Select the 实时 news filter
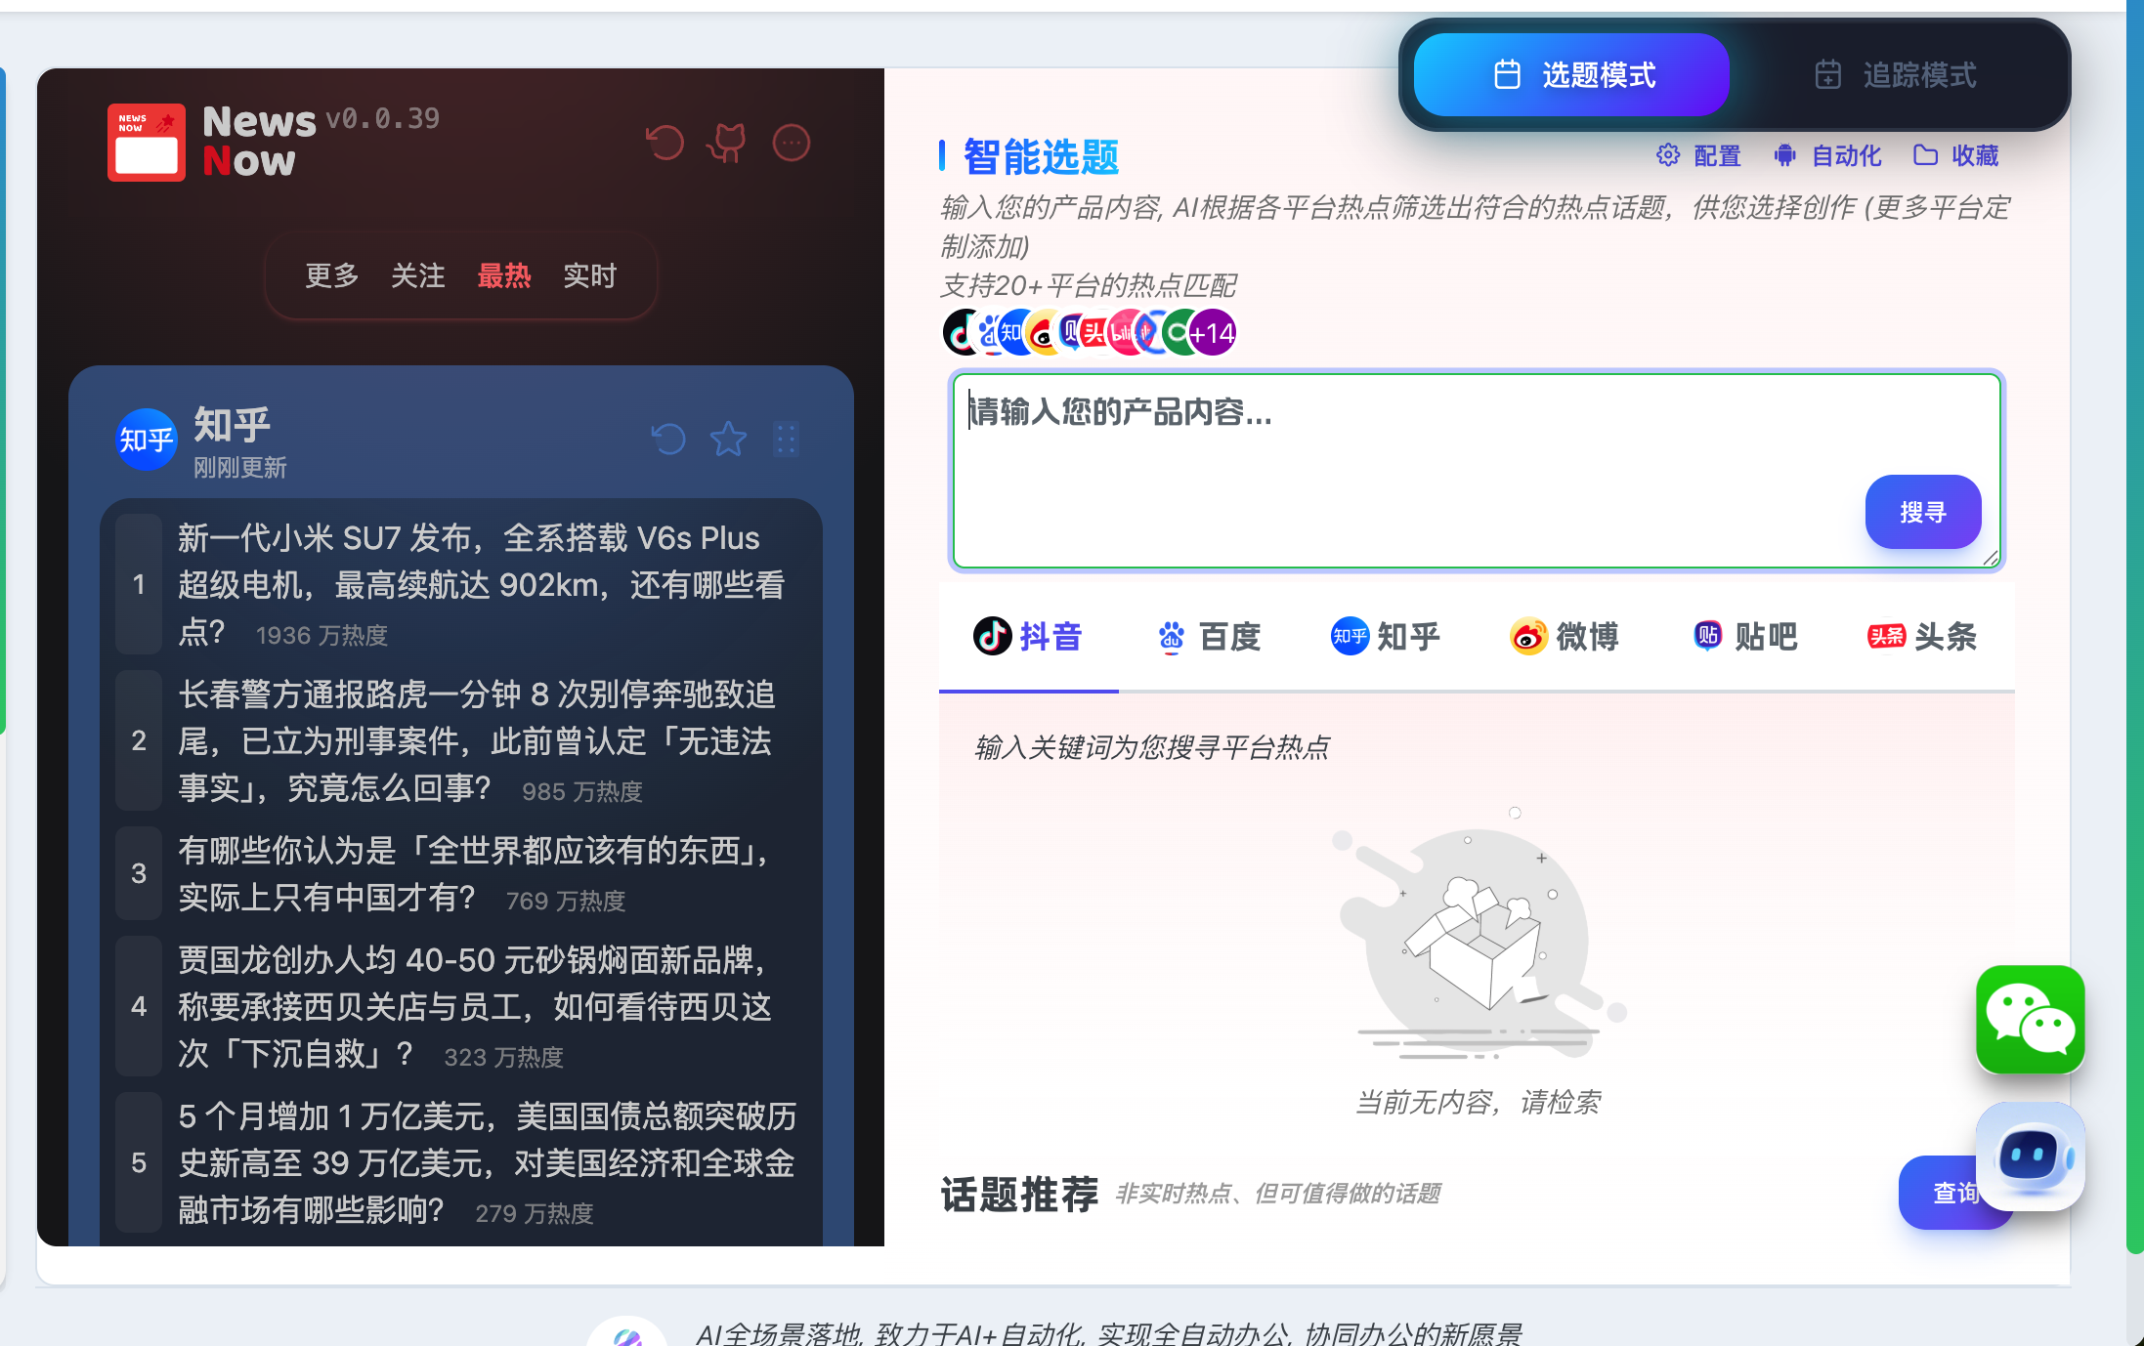Screen dimensions: 2144x1346 coord(589,276)
